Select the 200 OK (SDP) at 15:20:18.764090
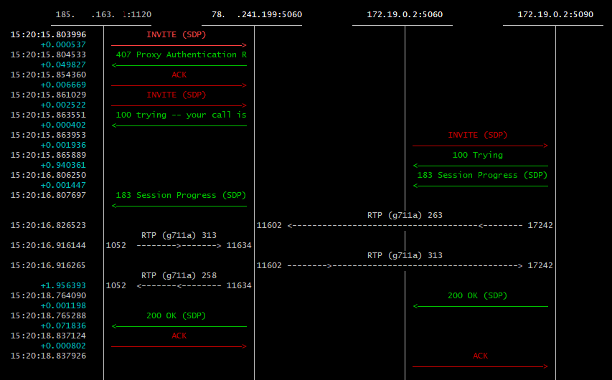 pyautogui.click(x=477, y=295)
